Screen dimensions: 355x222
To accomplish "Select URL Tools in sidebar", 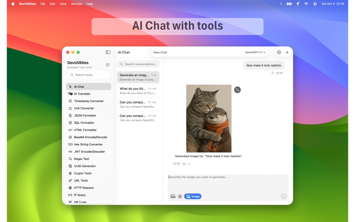I will point(89,181).
